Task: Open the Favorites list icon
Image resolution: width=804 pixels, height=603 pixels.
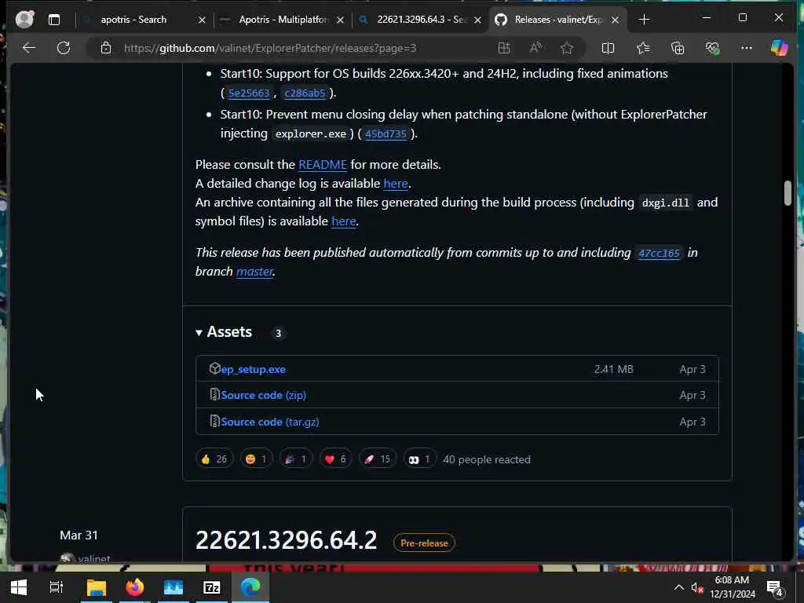Action: (x=642, y=48)
